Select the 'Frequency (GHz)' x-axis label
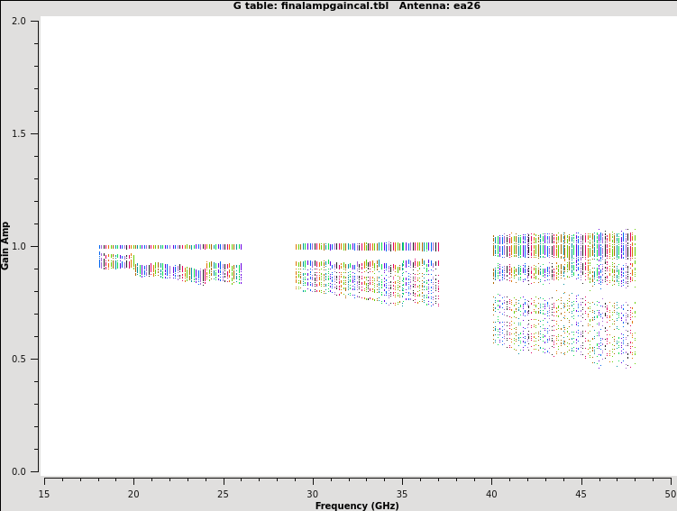This screenshot has width=677, height=511. tap(357, 506)
